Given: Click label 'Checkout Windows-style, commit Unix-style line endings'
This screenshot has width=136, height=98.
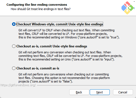Looking at the screenshot, I should pyautogui.click(x=60, y=24).
